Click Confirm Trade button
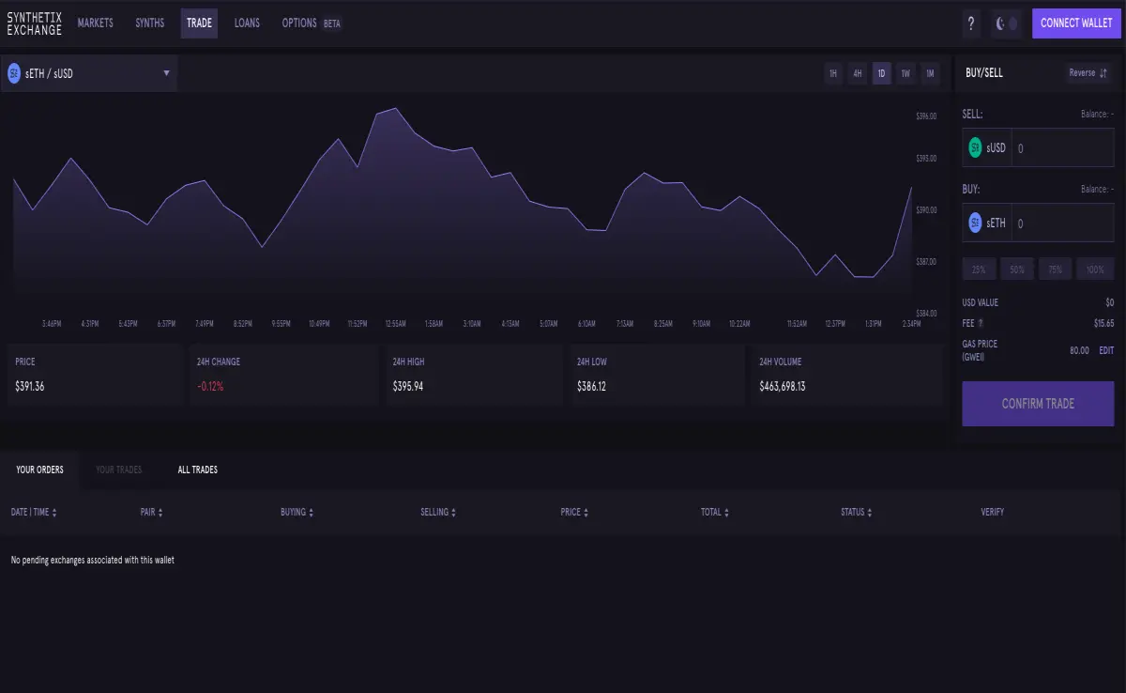Screen dimensions: 1126x693 click(1039, 404)
